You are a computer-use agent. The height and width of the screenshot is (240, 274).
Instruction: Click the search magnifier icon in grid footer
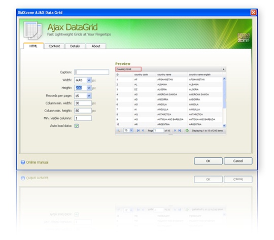pos(118,130)
